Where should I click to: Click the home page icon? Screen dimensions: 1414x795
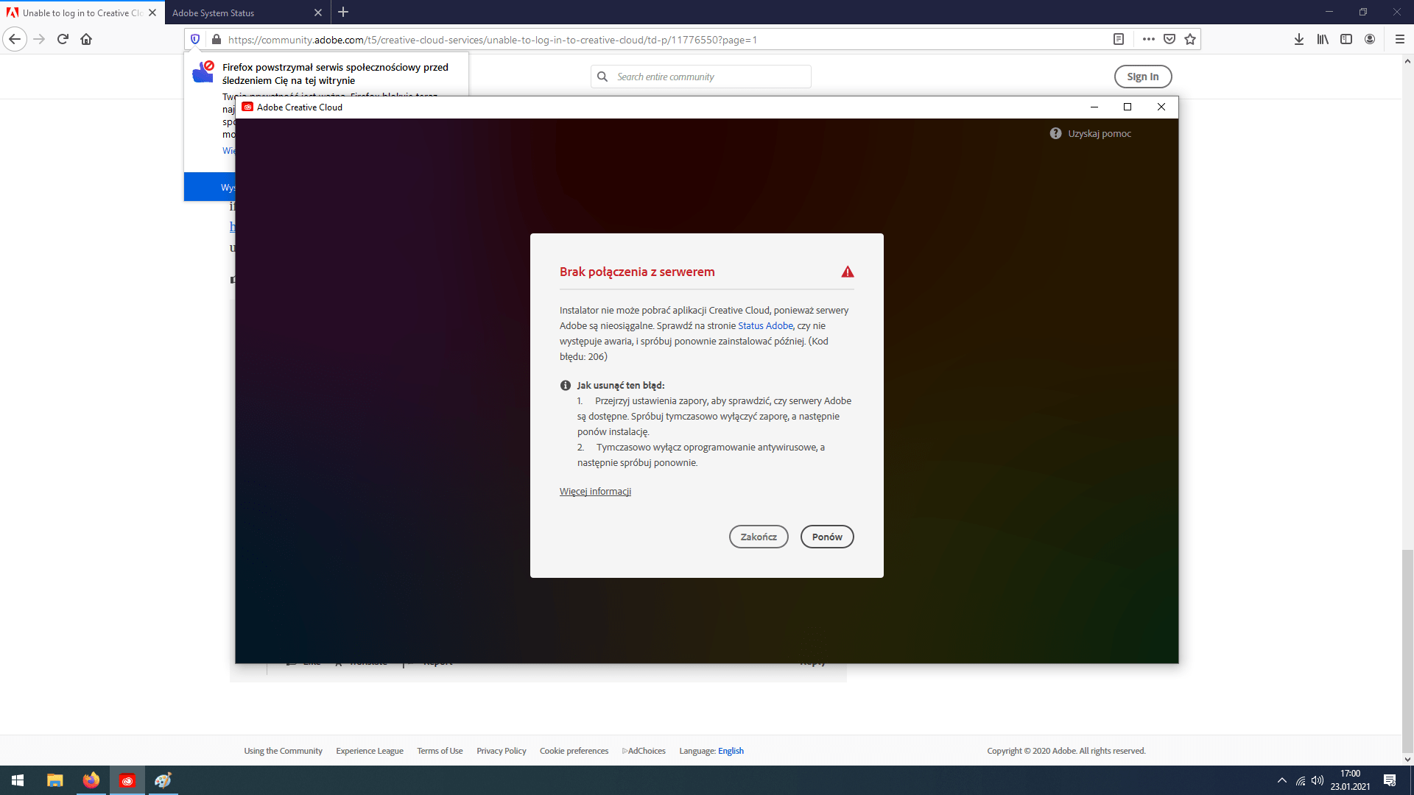86,40
